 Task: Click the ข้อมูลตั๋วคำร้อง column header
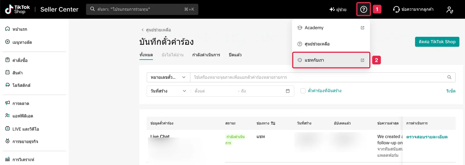[x=162, y=123]
